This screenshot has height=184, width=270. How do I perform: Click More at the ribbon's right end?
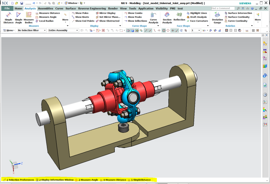[258, 18]
